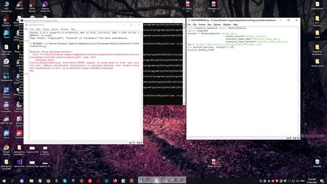Launch Google Chrome from the desktop icon
Viewport: 327px width, 184px height.
click(6, 150)
